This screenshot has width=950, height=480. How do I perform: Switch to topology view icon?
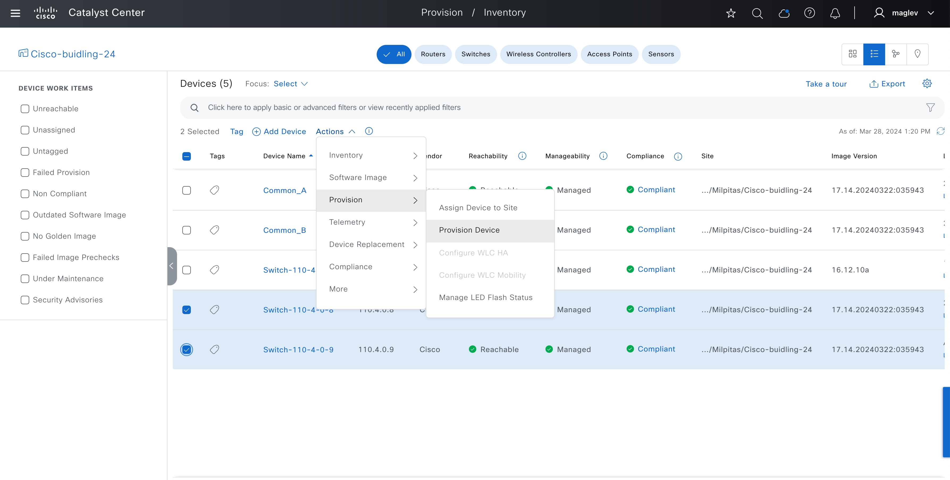click(x=896, y=54)
